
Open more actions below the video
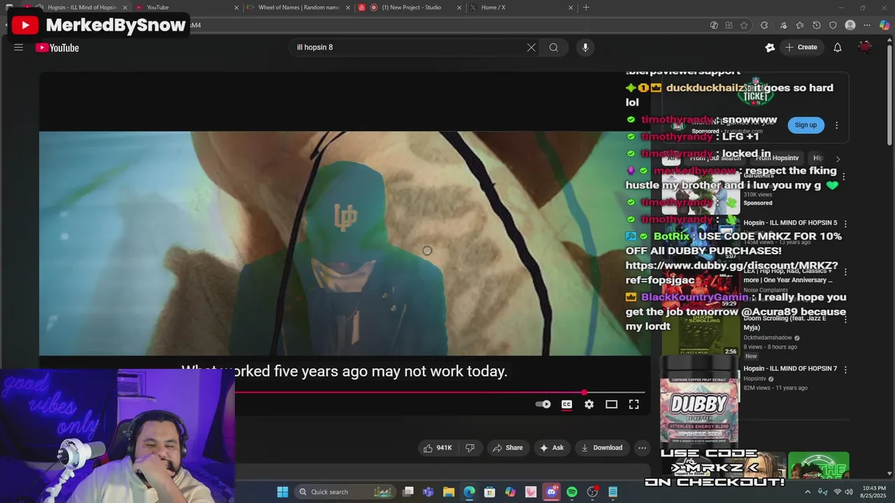tap(642, 448)
